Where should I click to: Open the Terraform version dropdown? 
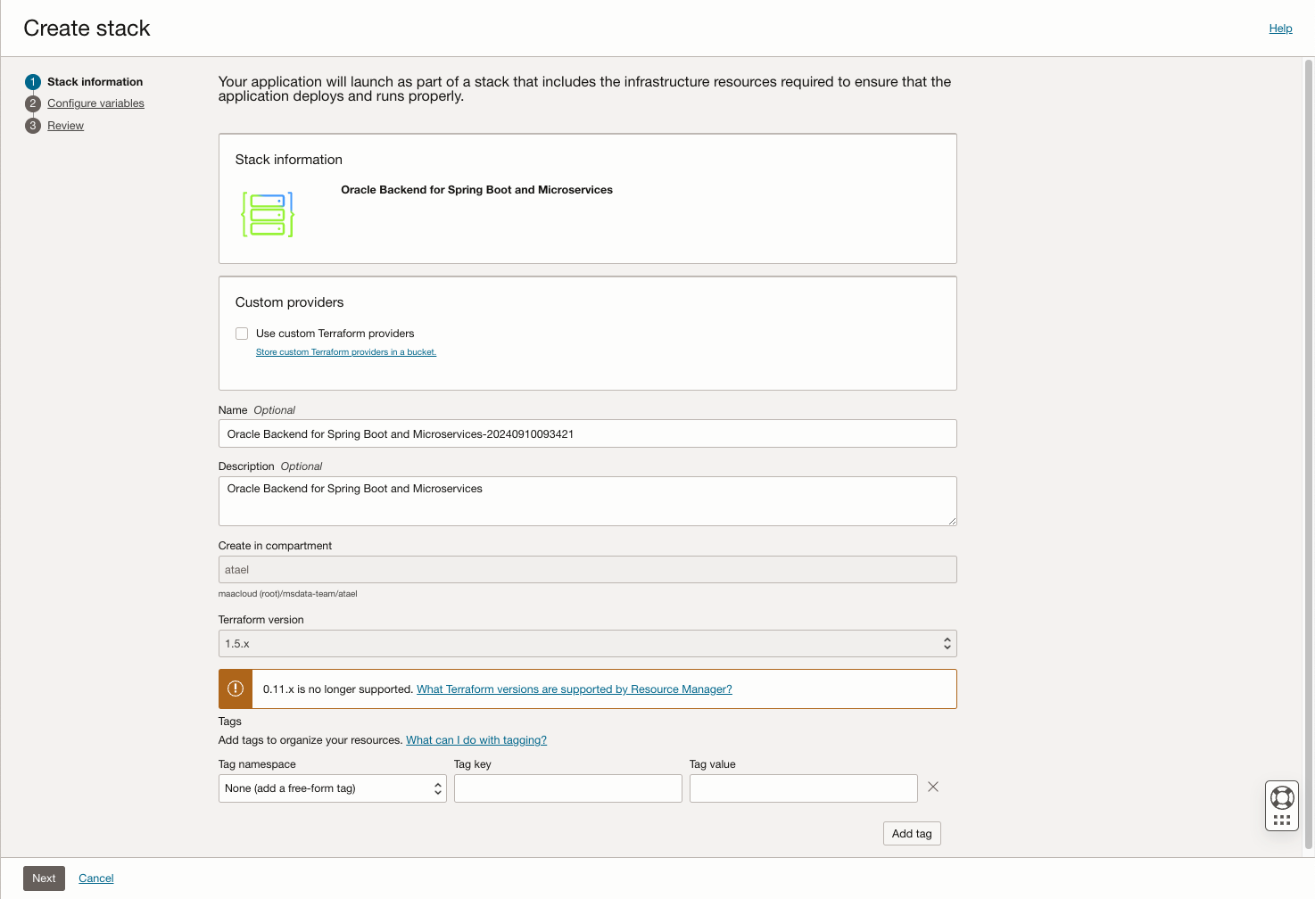pyautogui.click(x=587, y=644)
